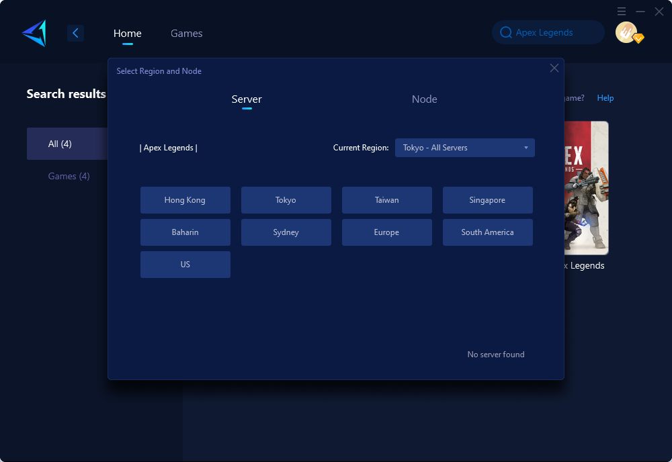Minimize the application window
Screen dimensions: 672x462
[x=640, y=11]
